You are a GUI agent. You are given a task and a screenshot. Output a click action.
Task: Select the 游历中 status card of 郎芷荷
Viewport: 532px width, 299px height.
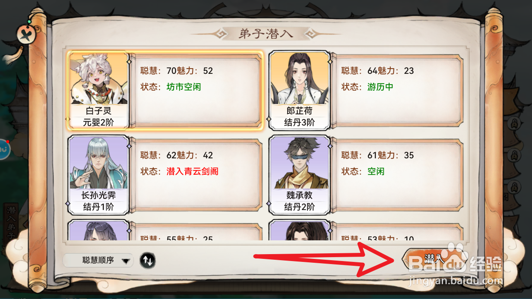[397, 90]
